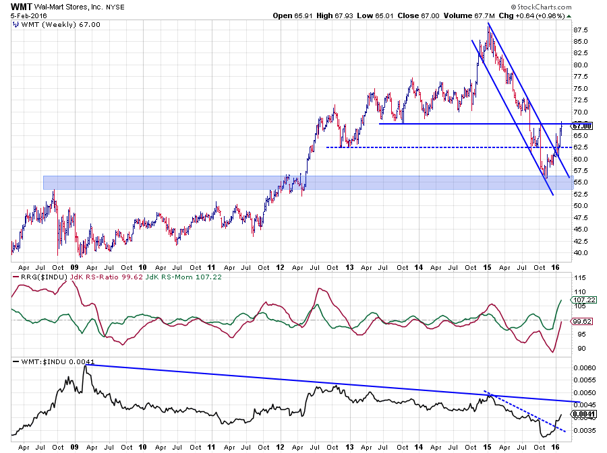Click the 90 label on RRG axis
The height and width of the screenshot is (453, 607).
tap(581, 349)
